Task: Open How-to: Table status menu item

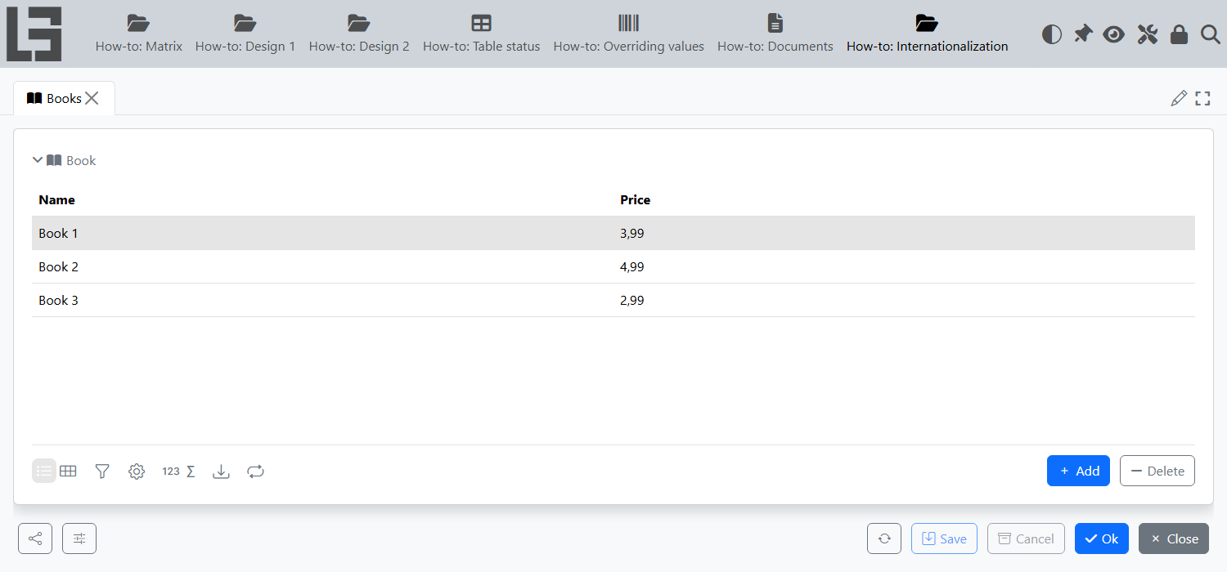Action: tap(481, 34)
